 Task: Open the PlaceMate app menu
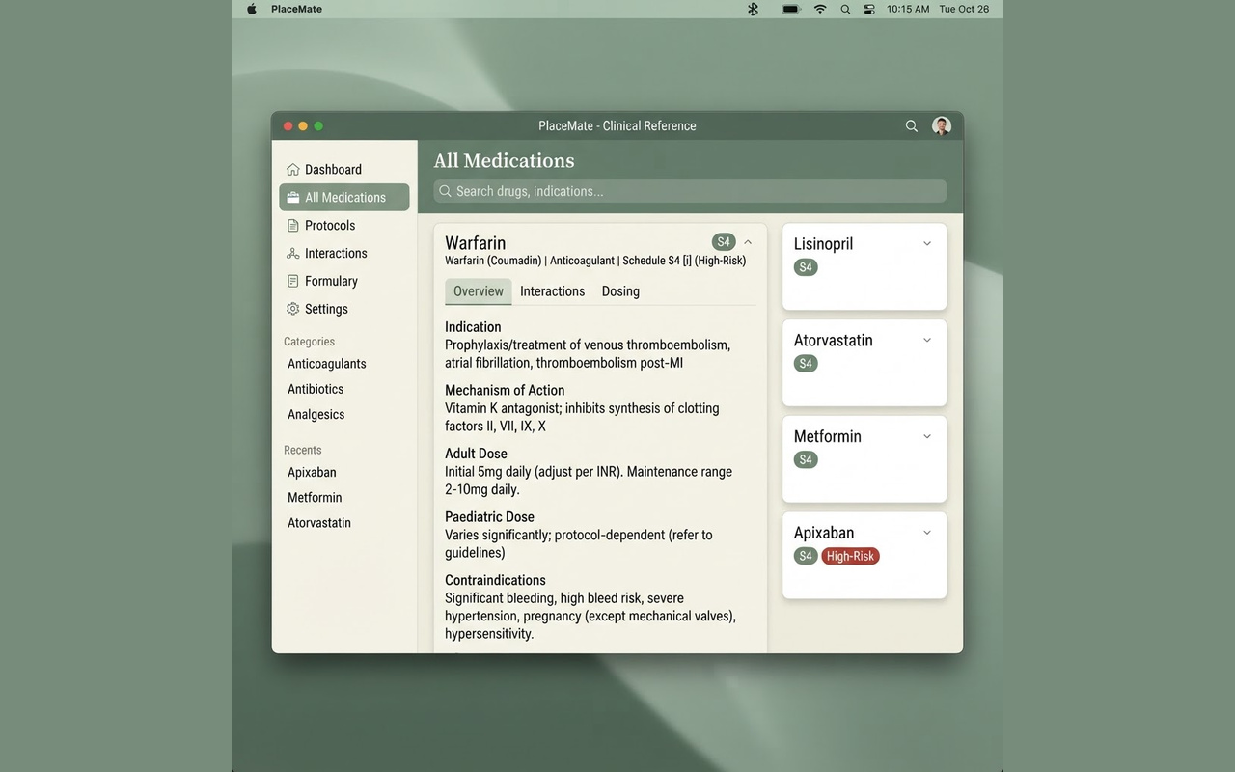[x=297, y=9]
